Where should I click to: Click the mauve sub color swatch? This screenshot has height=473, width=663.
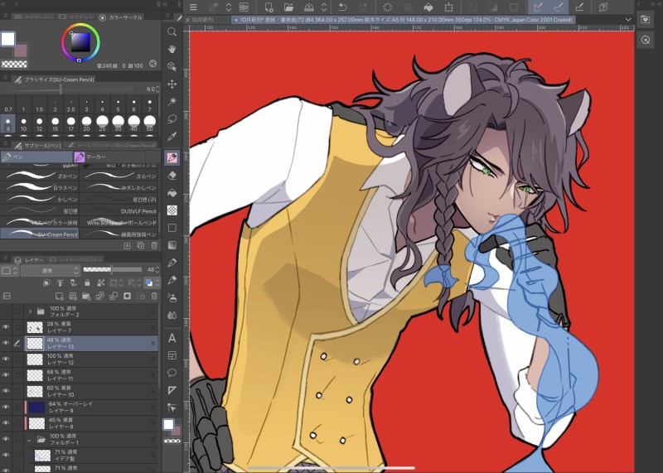pyautogui.click(x=20, y=51)
